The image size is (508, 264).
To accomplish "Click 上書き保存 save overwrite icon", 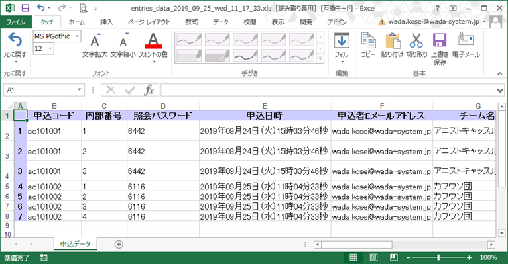I will point(440,48).
